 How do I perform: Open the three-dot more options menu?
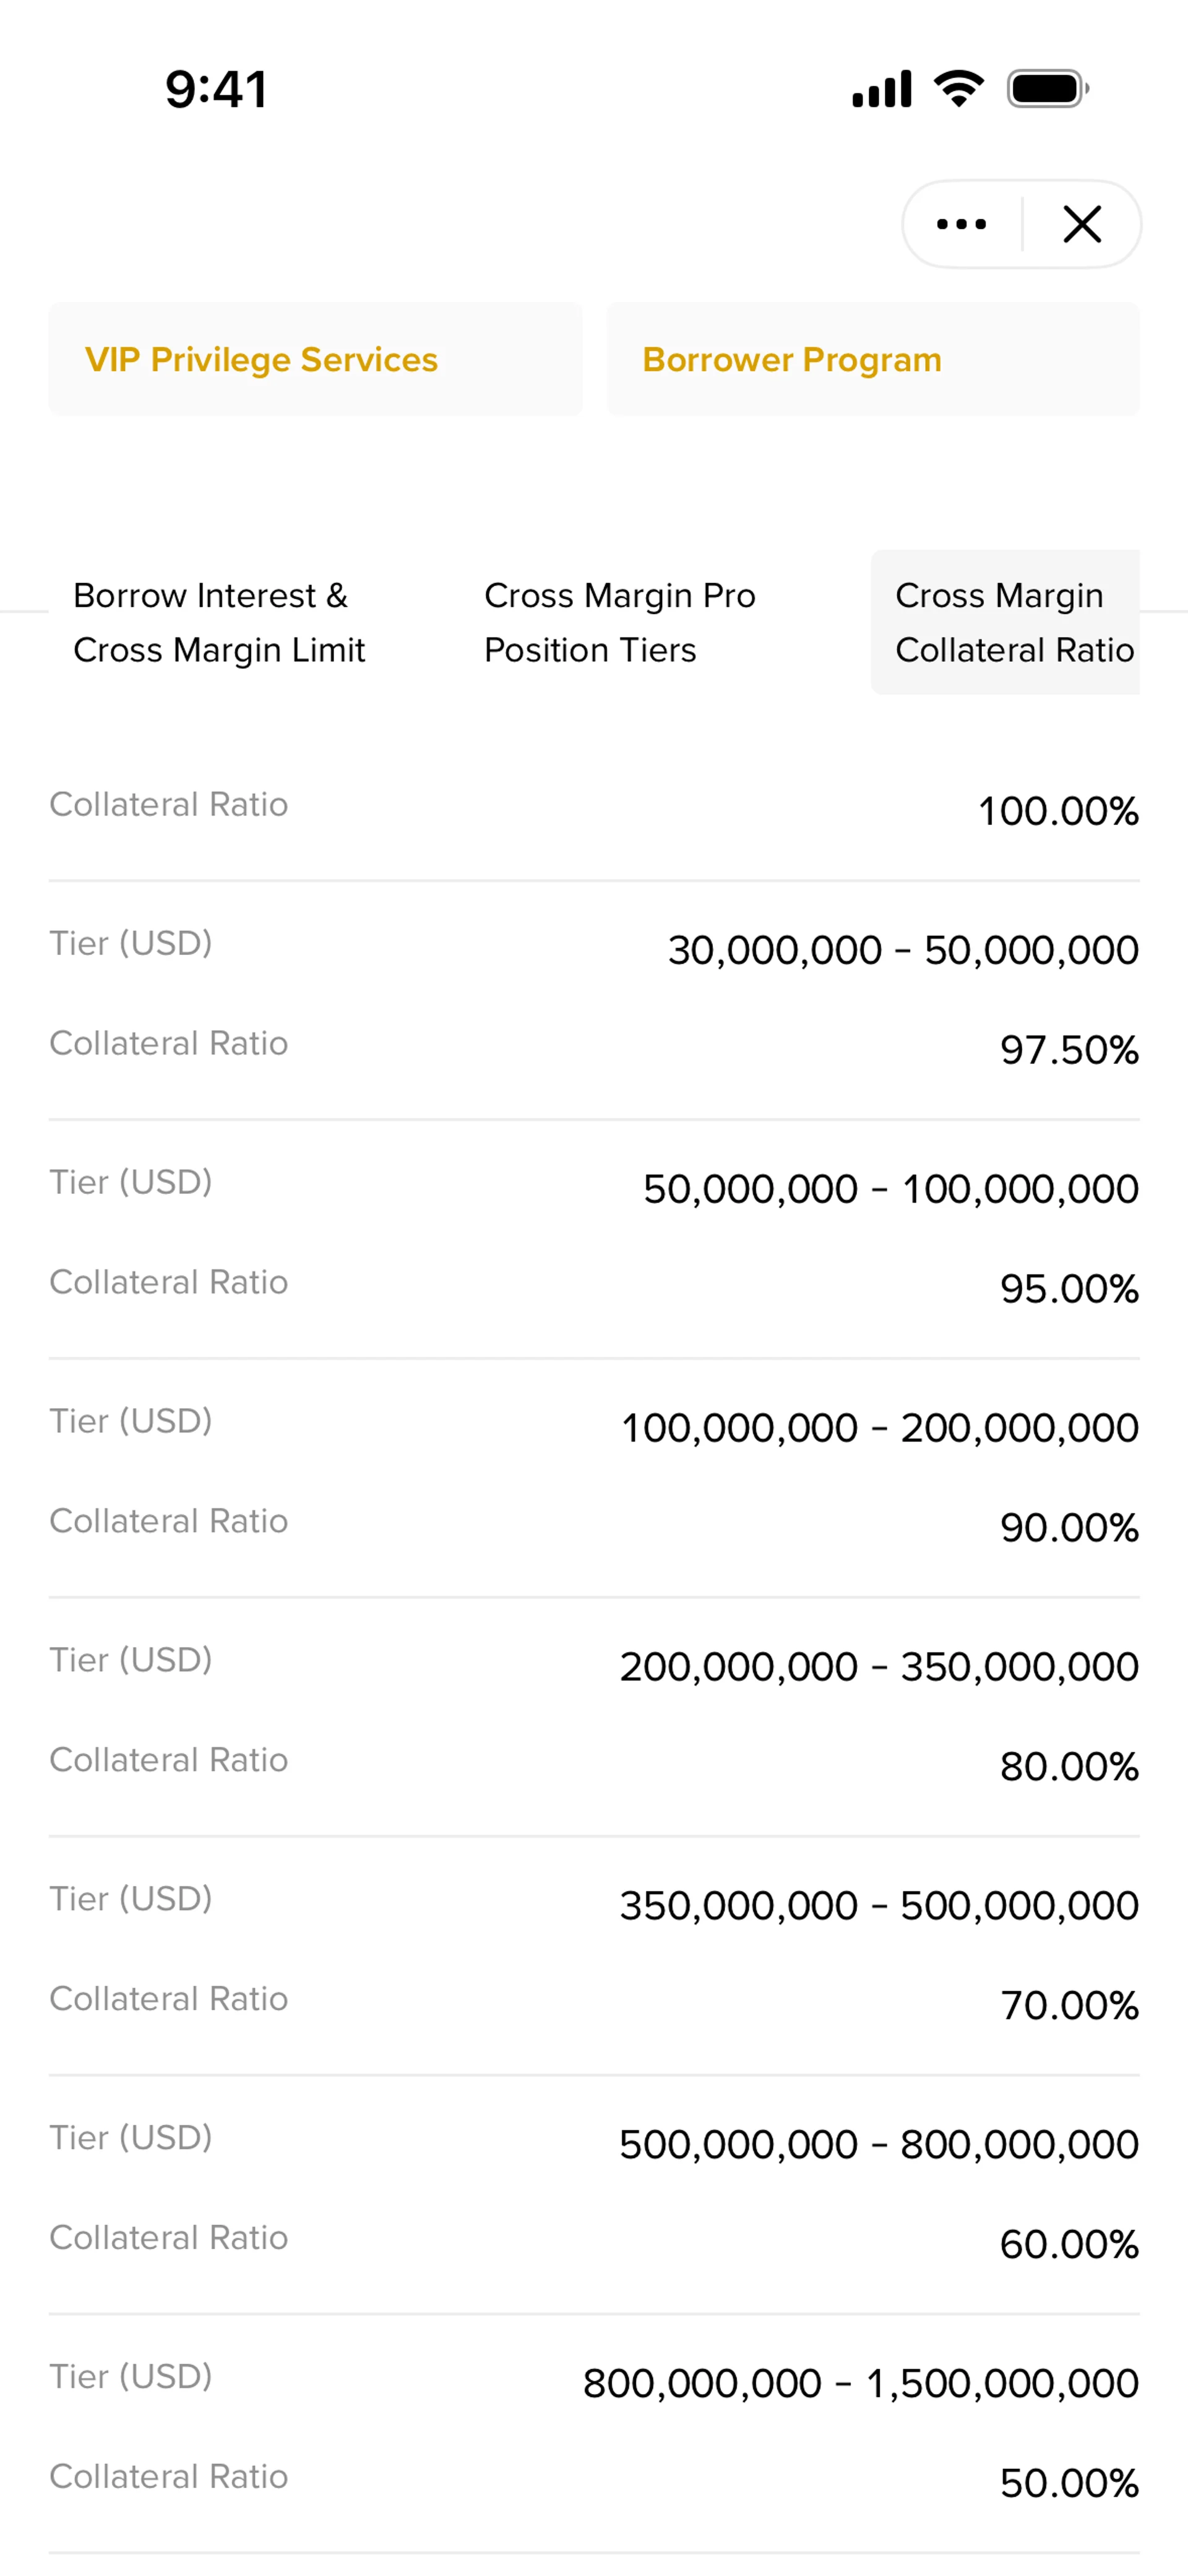(x=961, y=224)
